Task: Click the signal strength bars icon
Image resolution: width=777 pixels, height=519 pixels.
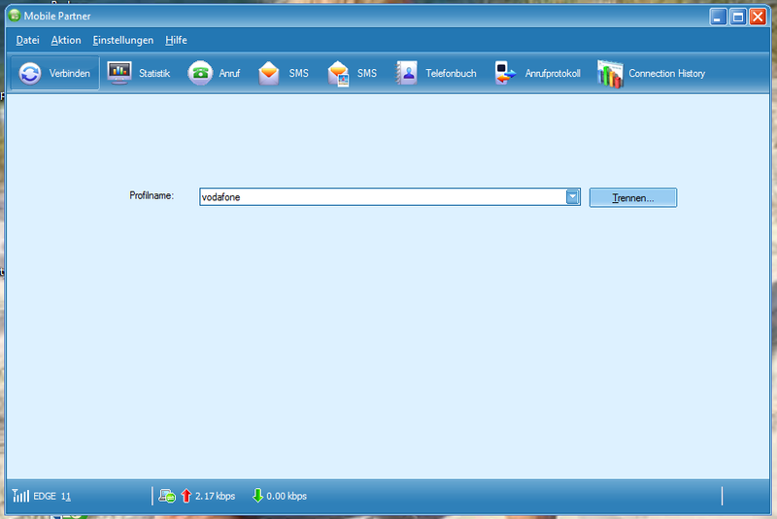Action: [20, 496]
